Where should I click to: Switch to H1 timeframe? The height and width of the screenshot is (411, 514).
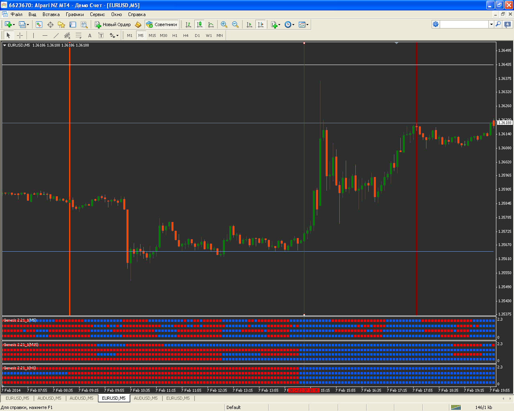(175, 35)
